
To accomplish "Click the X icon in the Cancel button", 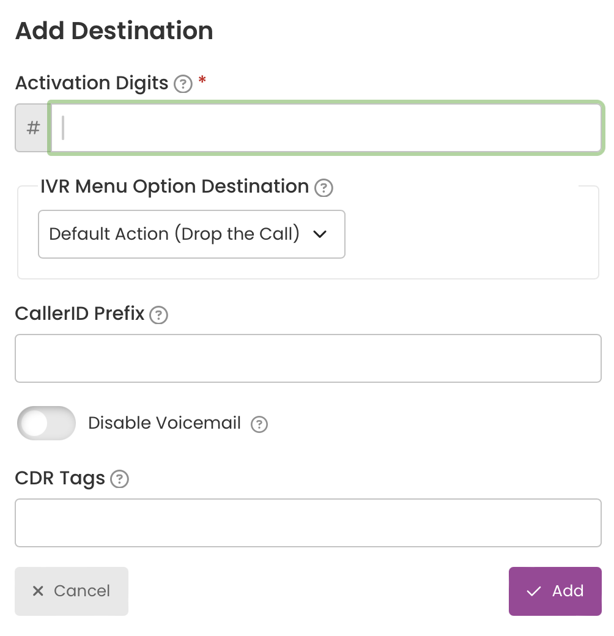I will coord(38,591).
